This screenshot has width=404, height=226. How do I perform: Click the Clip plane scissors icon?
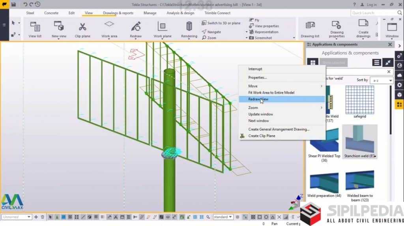[x=82, y=27]
